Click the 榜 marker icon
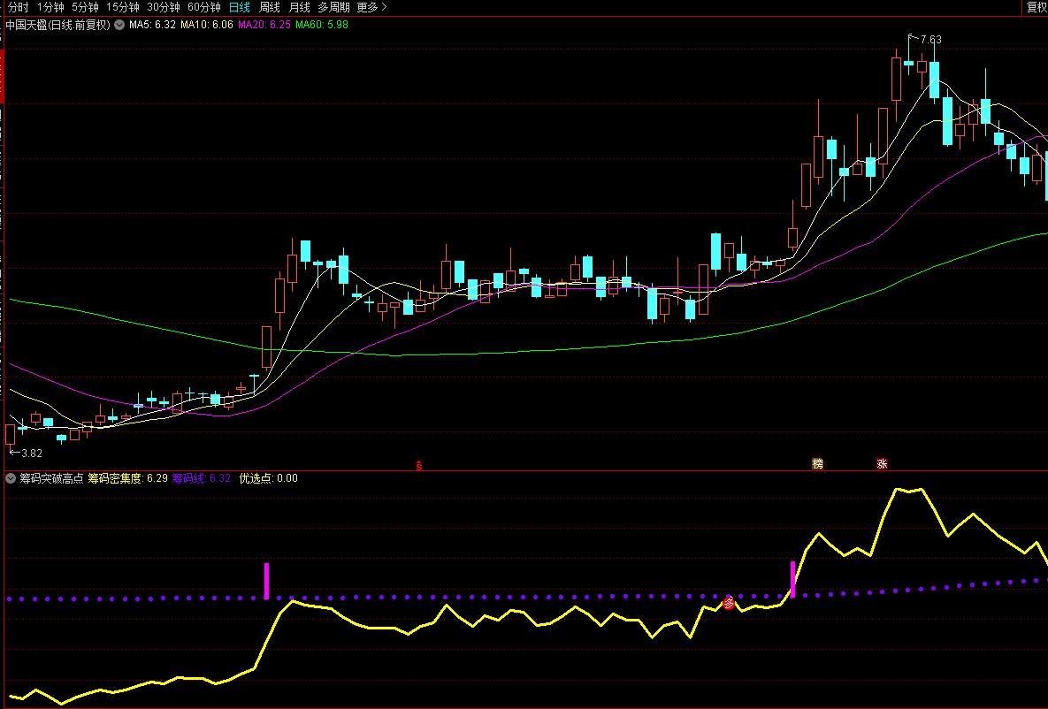Viewport: 1048px width, 709px height. click(817, 464)
